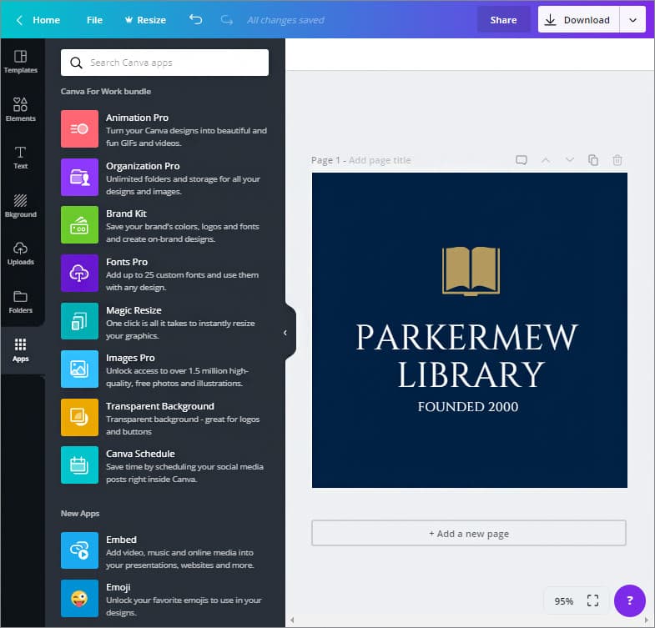Click the Search Canva apps field
Viewport: 655px width, 628px height.
[x=165, y=63]
